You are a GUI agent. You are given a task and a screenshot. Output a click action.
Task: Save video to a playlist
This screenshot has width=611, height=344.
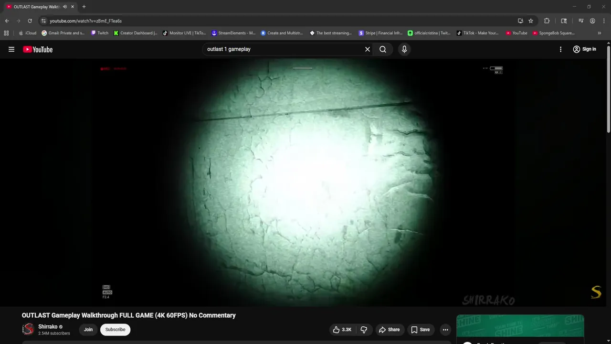pyautogui.click(x=420, y=330)
